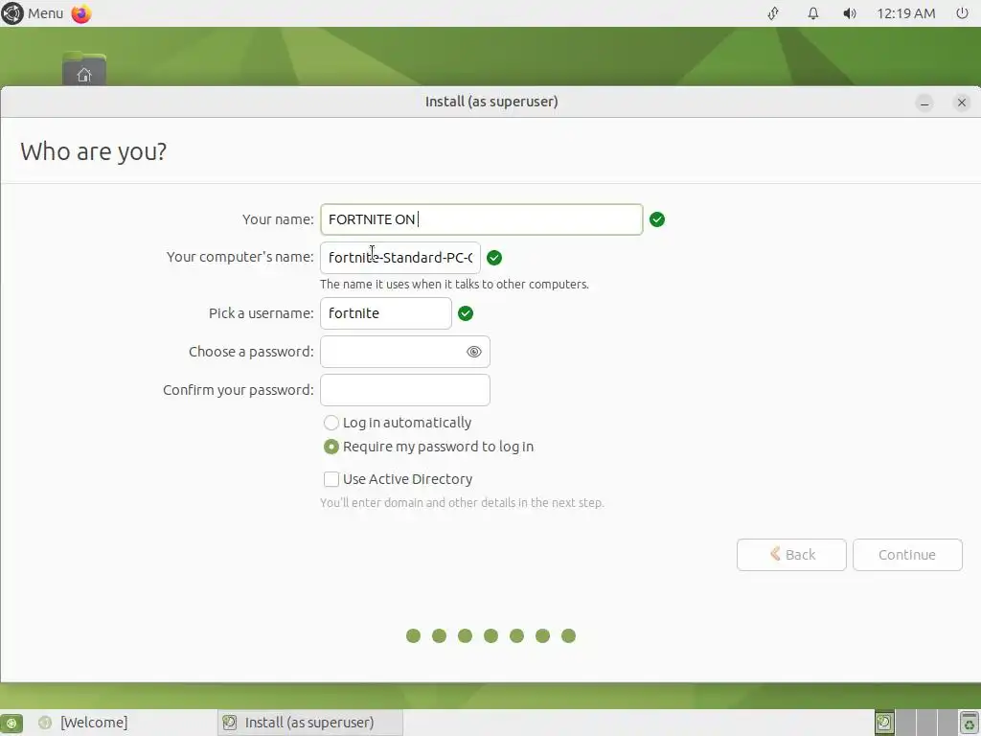Focus the Confirm your password field

point(405,390)
